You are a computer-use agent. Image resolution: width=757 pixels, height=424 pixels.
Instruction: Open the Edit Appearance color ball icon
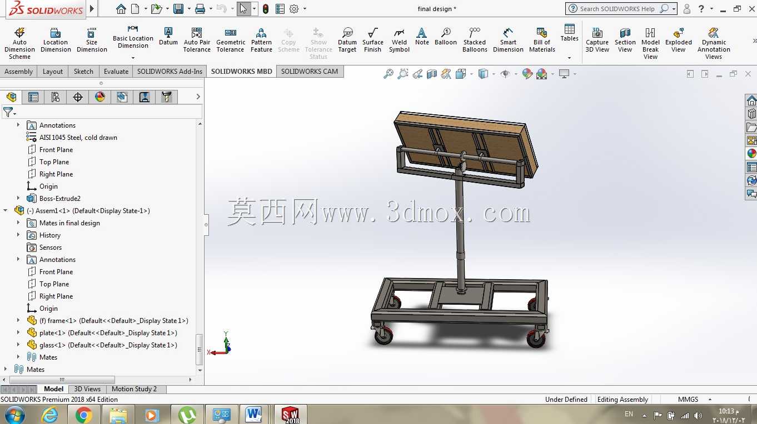pyautogui.click(x=527, y=74)
